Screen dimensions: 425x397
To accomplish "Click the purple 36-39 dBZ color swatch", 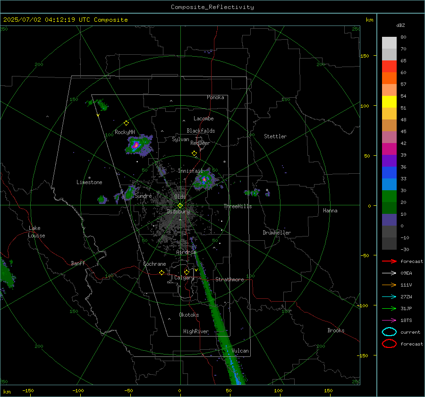I will coord(389,161).
